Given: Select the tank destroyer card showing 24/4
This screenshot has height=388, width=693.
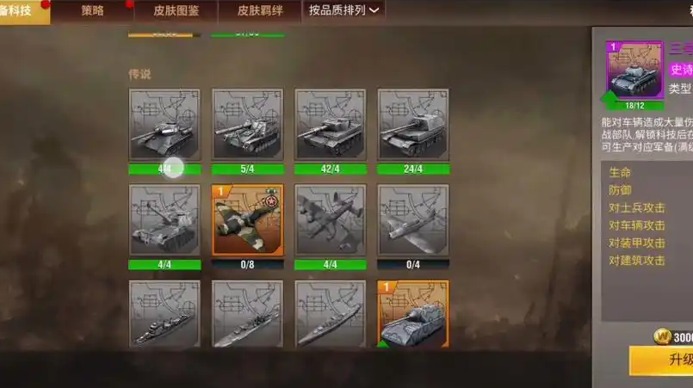Looking at the screenshot, I should coord(413,124).
